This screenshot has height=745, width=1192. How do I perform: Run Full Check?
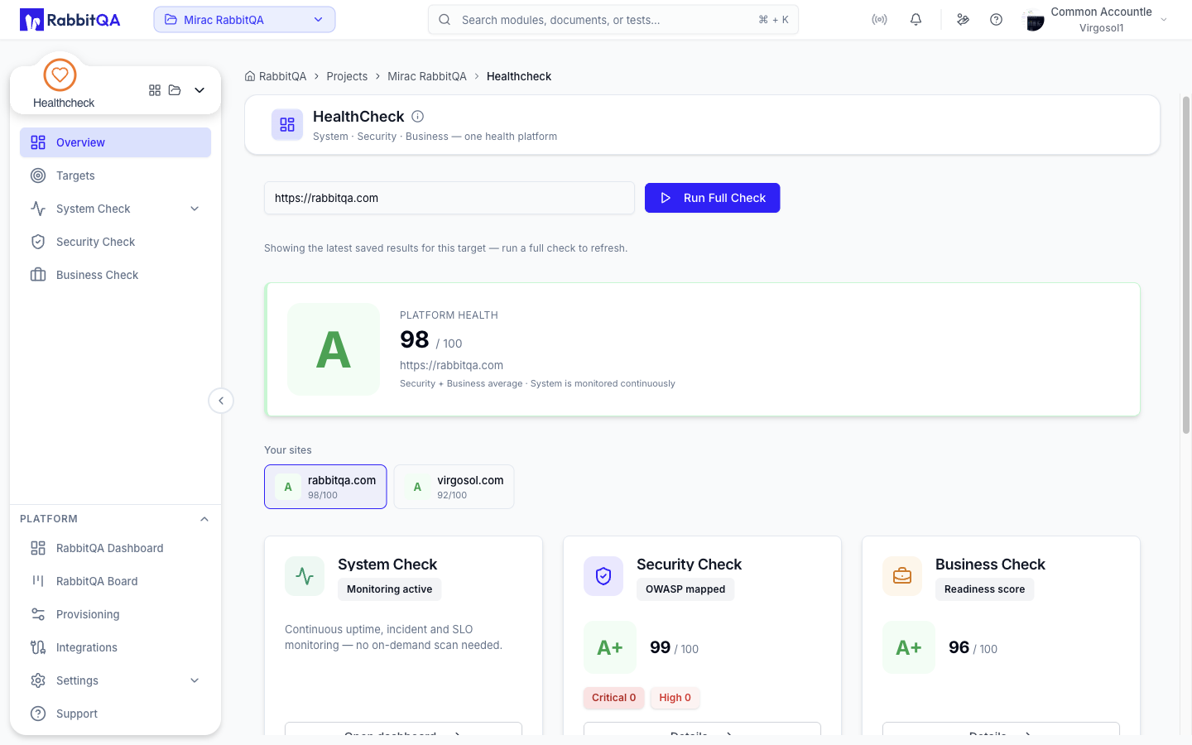(x=713, y=198)
